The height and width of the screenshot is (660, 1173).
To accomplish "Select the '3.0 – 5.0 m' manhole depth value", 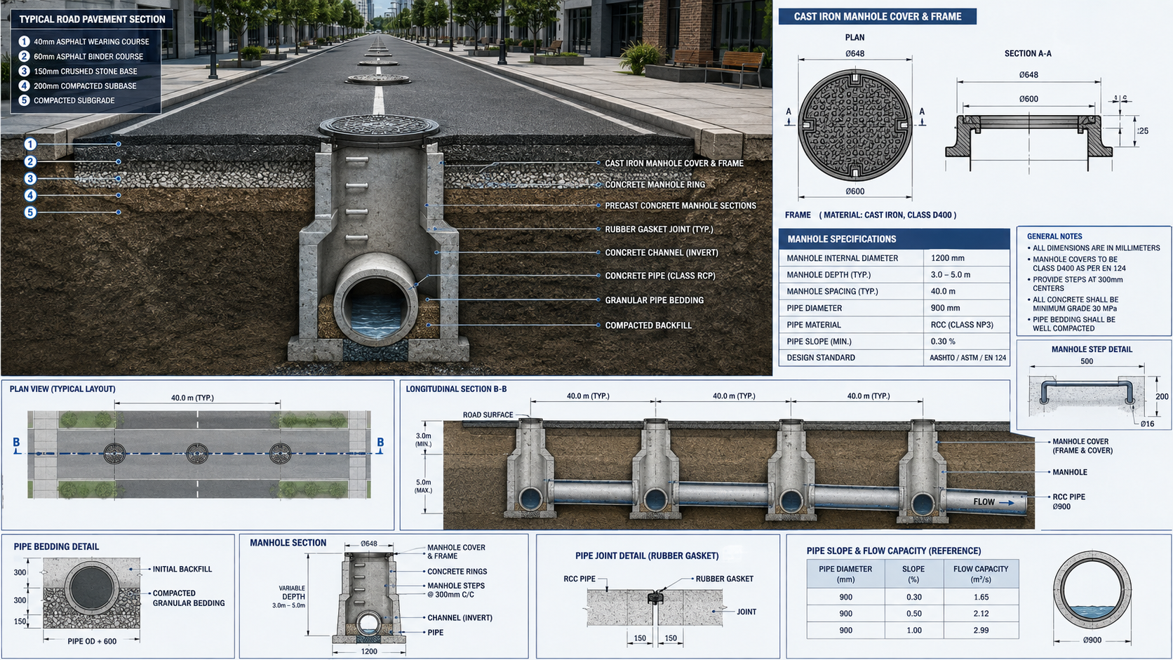I will (951, 275).
